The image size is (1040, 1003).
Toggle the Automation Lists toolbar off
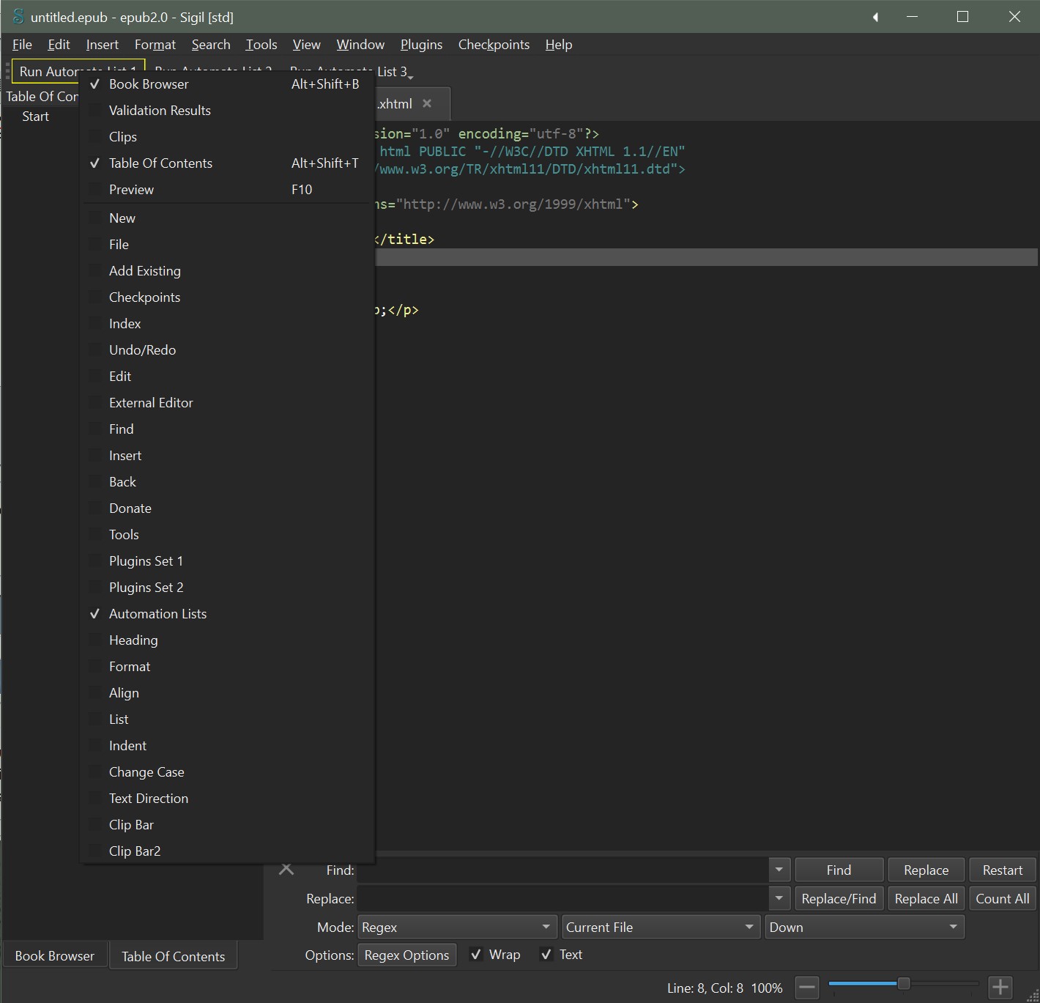tap(227, 614)
